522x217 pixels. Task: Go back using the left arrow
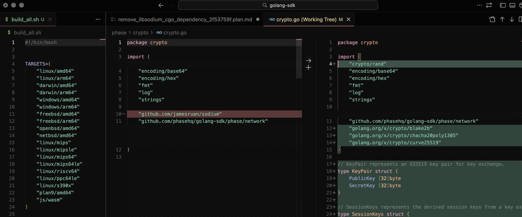pyautogui.click(x=161, y=5)
